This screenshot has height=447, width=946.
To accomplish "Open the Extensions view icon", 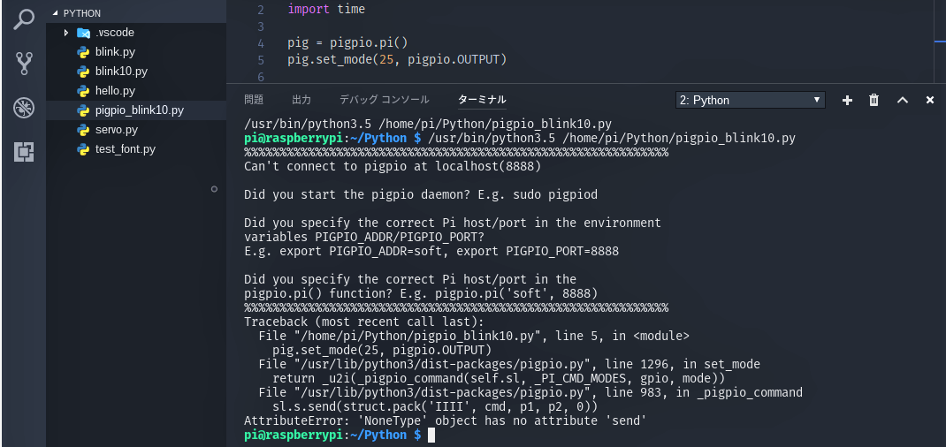I will (24, 153).
